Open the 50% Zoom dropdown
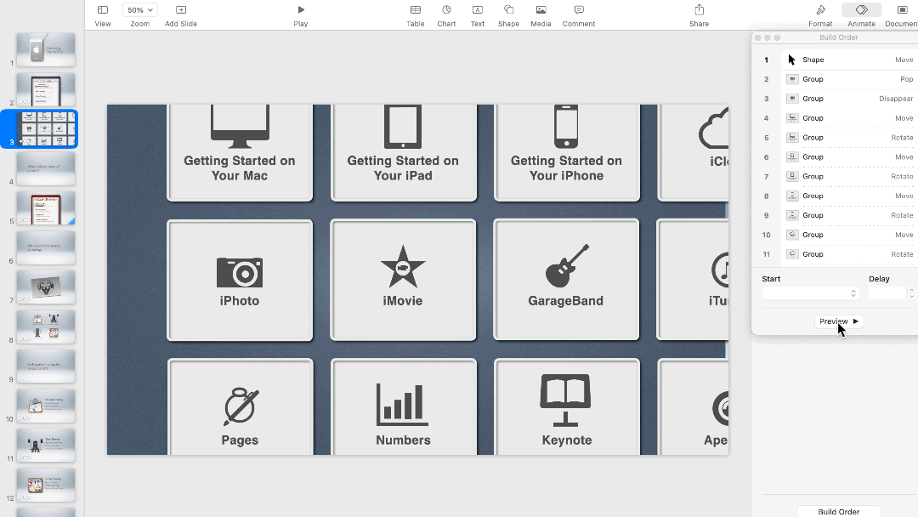 tap(140, 10)
